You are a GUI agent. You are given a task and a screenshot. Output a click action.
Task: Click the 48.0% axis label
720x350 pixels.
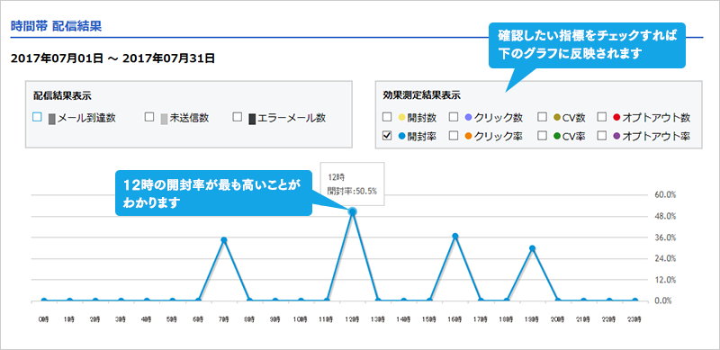pyautogui.click(x=665, y=216)
